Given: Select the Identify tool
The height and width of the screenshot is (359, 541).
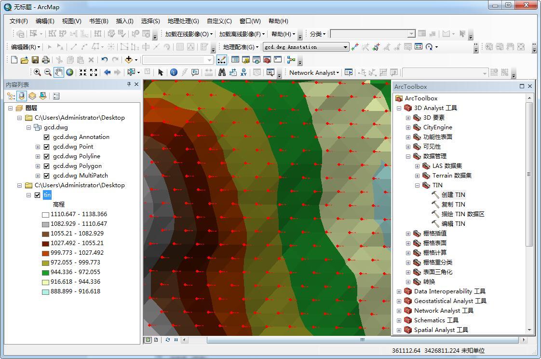Looking at the screenshot, I should [x=174, y=72].
